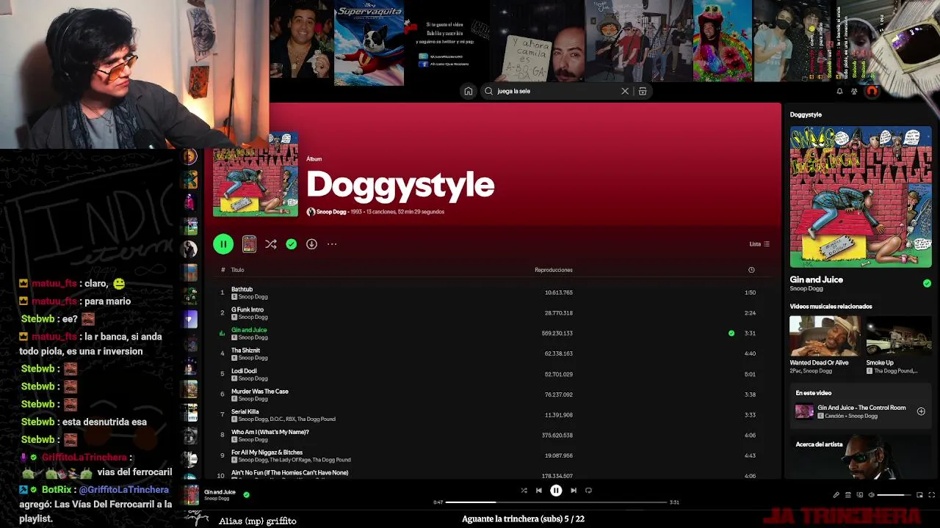Open the friends activity icon in the top bar
The image size is (940, 528).
(x=854, y=92)
